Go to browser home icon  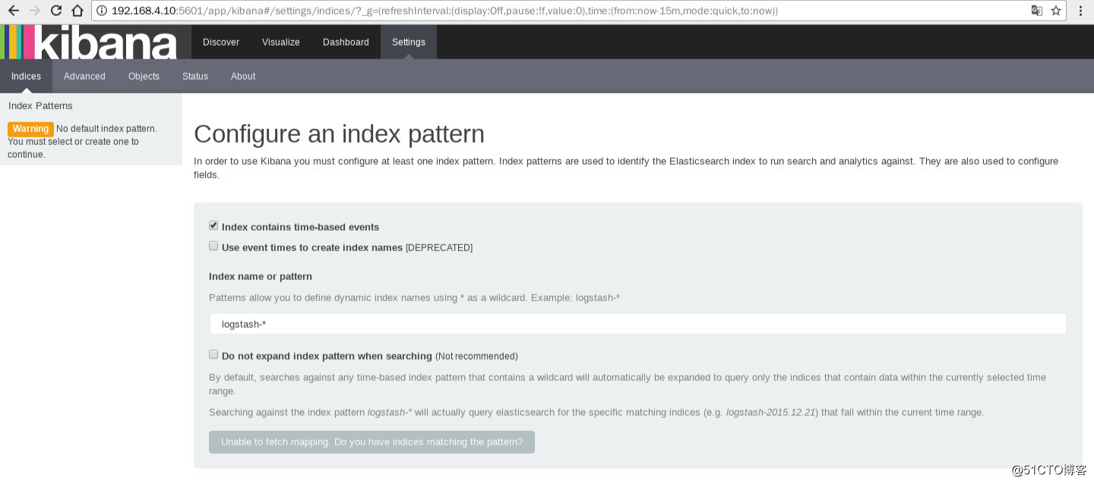tap(77, 11)
